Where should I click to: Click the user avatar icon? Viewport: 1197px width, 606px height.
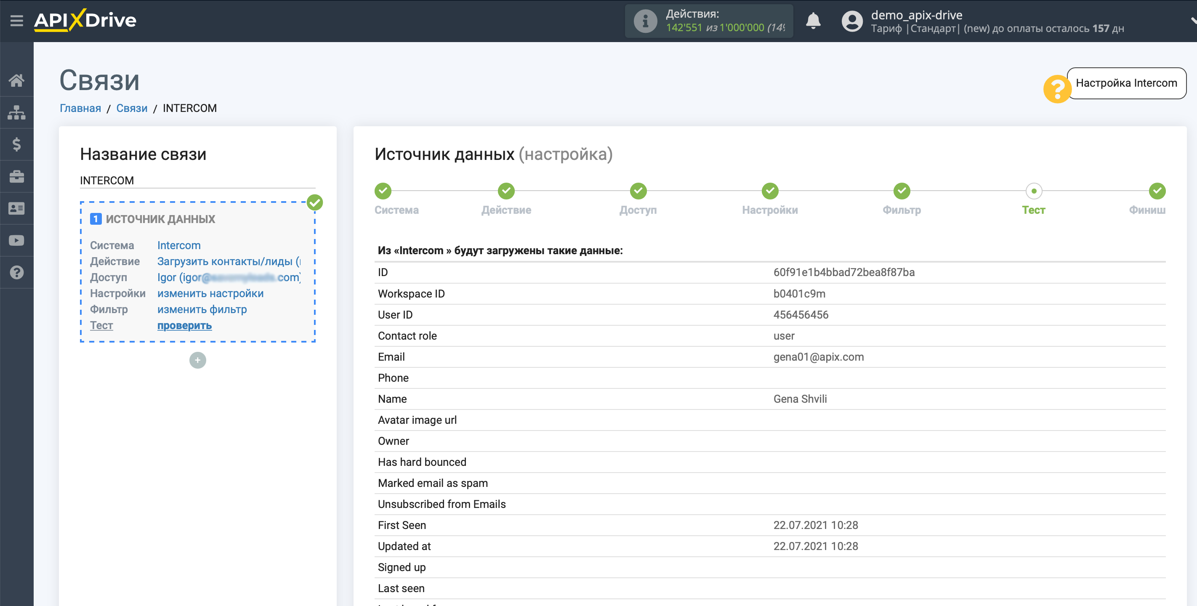pyautogui.click(x=852, y=21)
